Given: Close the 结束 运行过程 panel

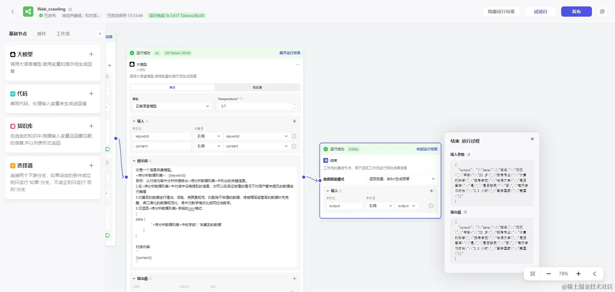Looking at the screenshot, I should [x=532, y=139].
